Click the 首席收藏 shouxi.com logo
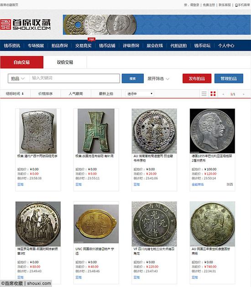 coord(25,25)
